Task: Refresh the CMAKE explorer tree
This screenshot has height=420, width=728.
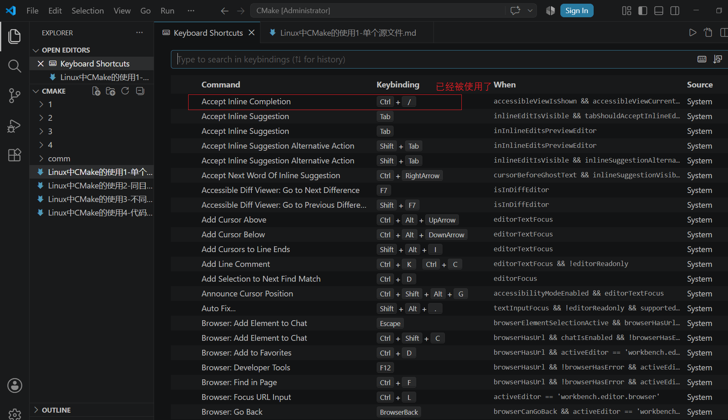Action: tap(125, 91)
